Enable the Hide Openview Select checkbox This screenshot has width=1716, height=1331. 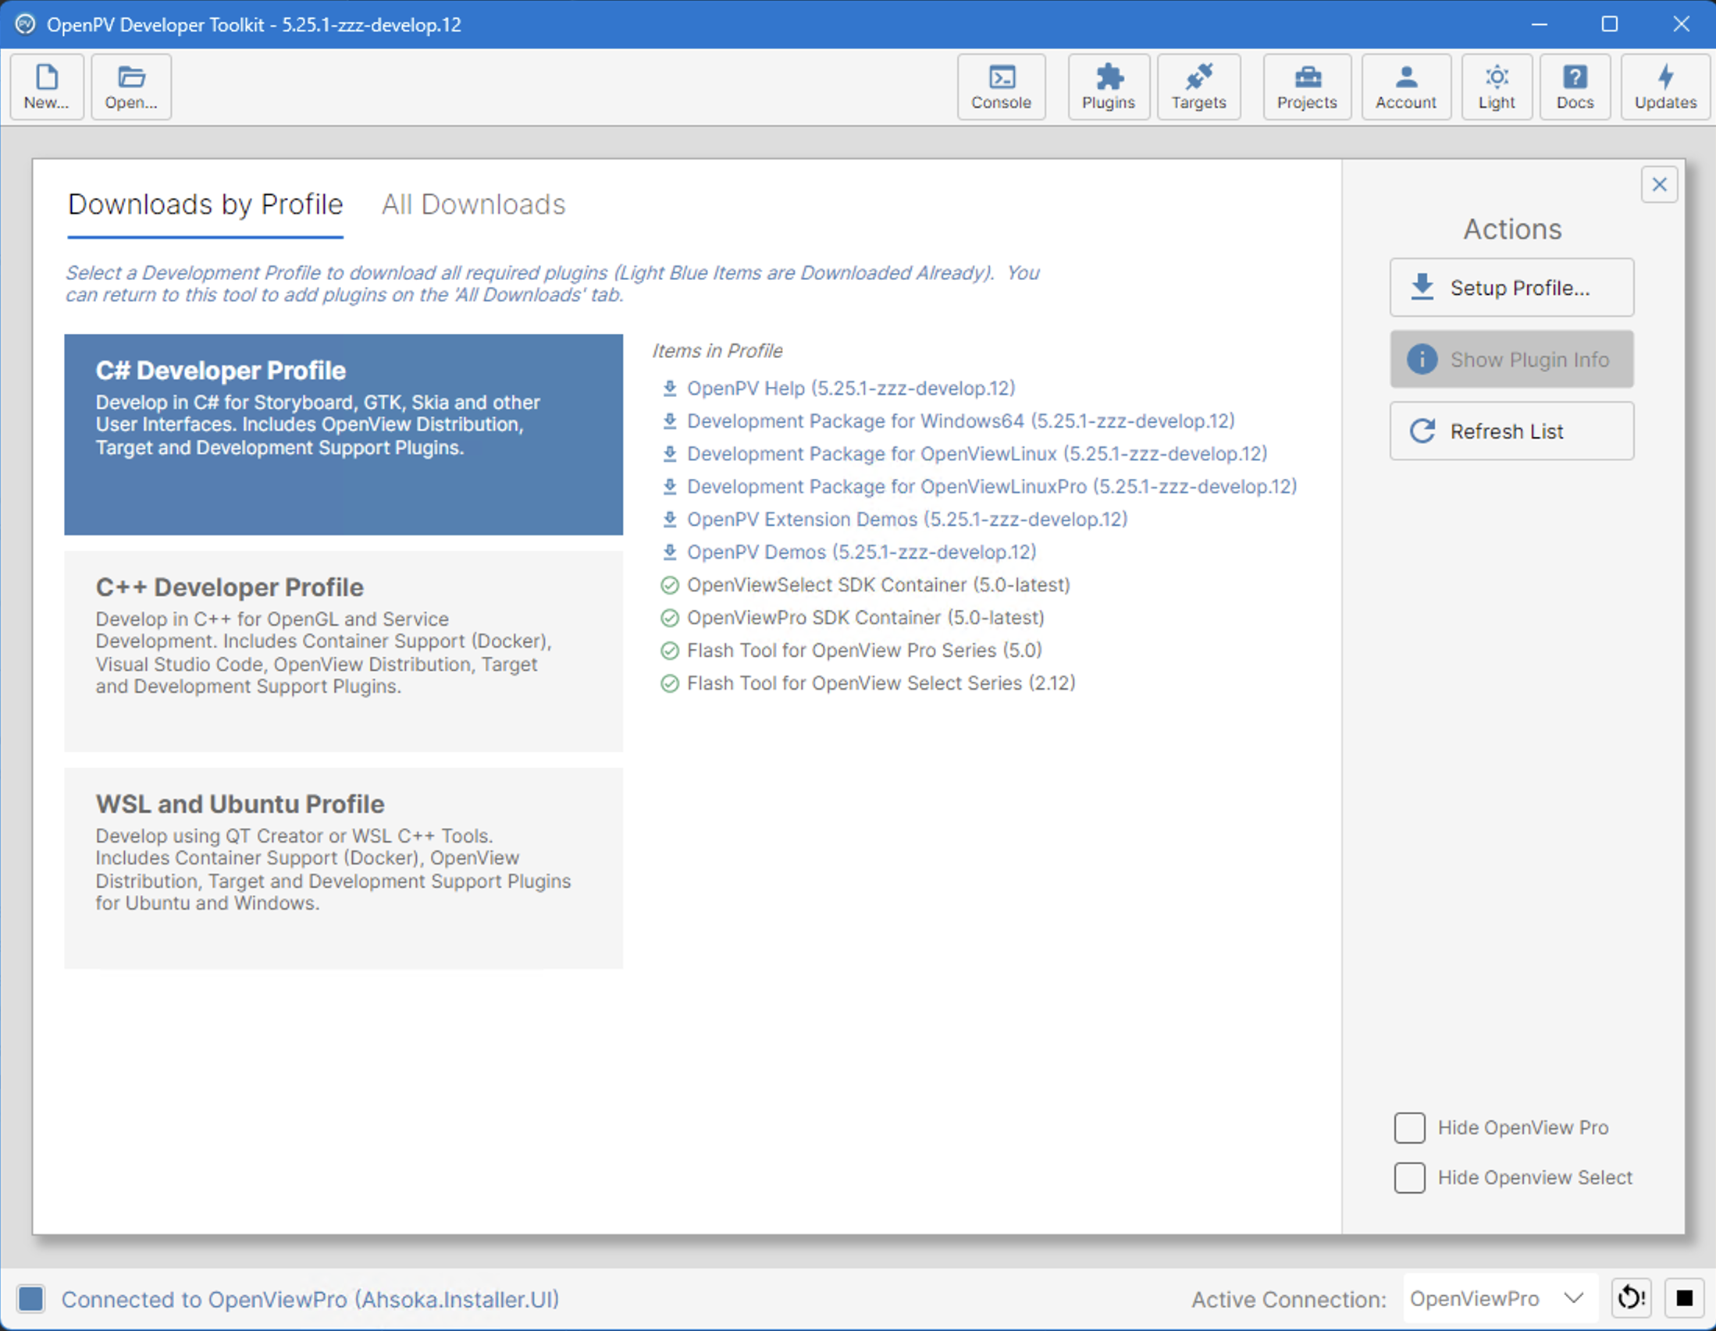(x=1410, y=1178)
